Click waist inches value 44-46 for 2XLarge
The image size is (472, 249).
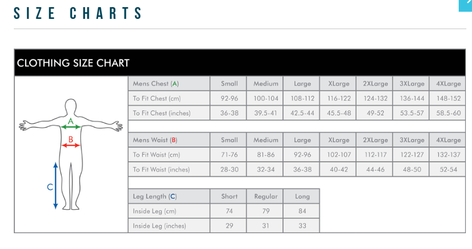pyautogui.click(x=375, y=169)
